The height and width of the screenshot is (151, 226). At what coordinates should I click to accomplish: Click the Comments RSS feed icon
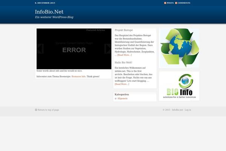point(176,3)
